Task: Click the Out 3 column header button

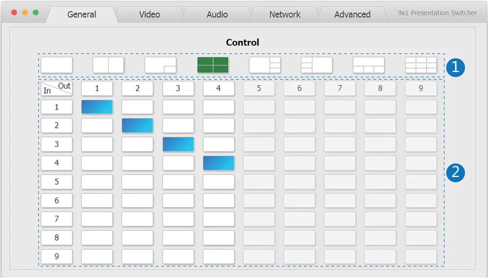Action: tap(178, 88)
